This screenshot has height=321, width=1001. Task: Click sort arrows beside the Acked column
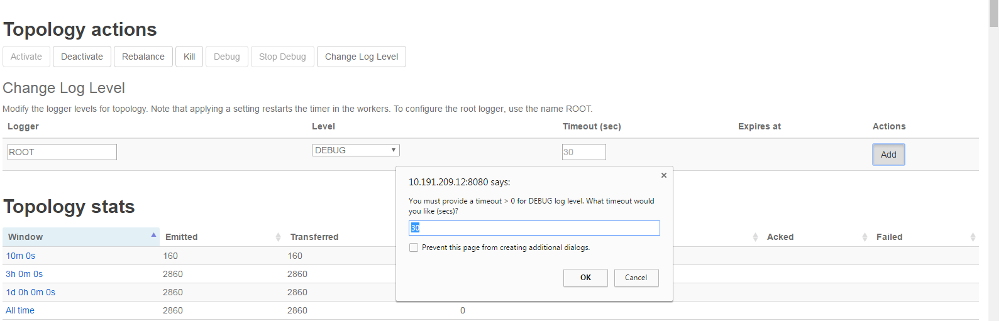pos(865,237)
